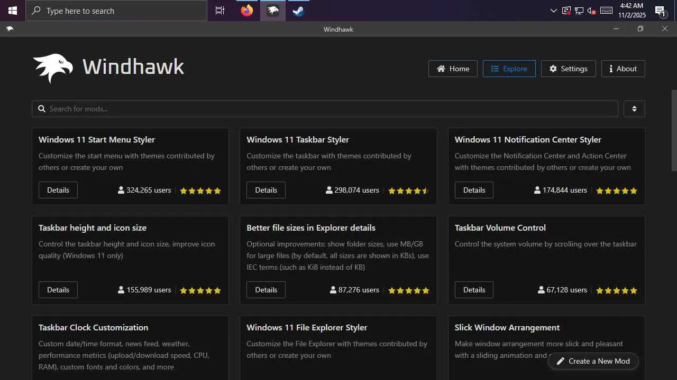
Task: Click the star rating for Better file sizes mod
Action: pyautogui.click(x=408, y=290)
